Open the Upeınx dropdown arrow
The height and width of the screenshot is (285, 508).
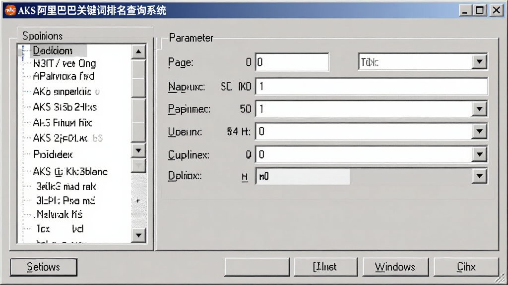480,132
